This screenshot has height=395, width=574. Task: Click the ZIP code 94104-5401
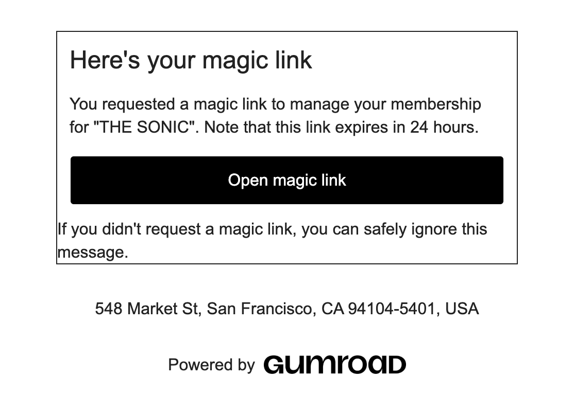[391, 309]
